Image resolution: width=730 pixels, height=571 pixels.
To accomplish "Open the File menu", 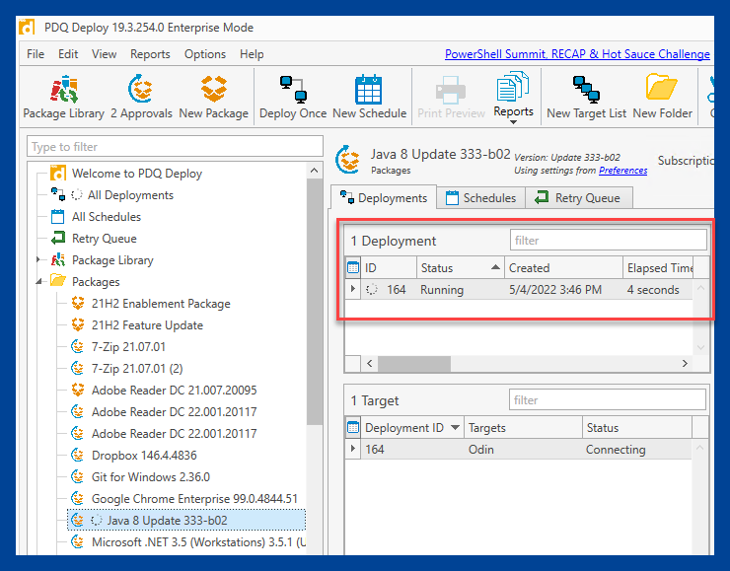I will click(x=36, y=54).
